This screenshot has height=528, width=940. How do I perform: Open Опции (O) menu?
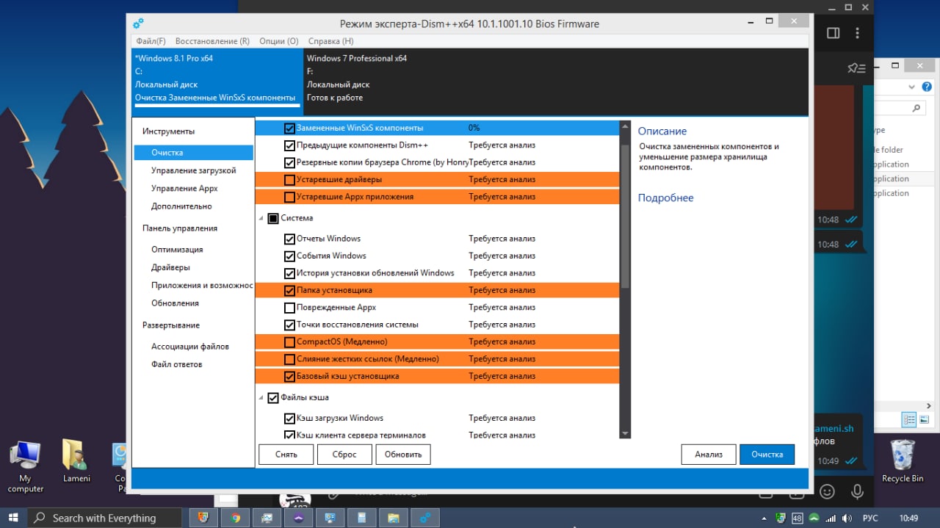click(279, 41)
